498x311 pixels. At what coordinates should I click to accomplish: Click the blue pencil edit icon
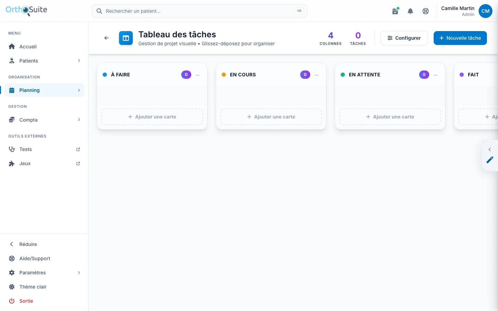[490, 160]
